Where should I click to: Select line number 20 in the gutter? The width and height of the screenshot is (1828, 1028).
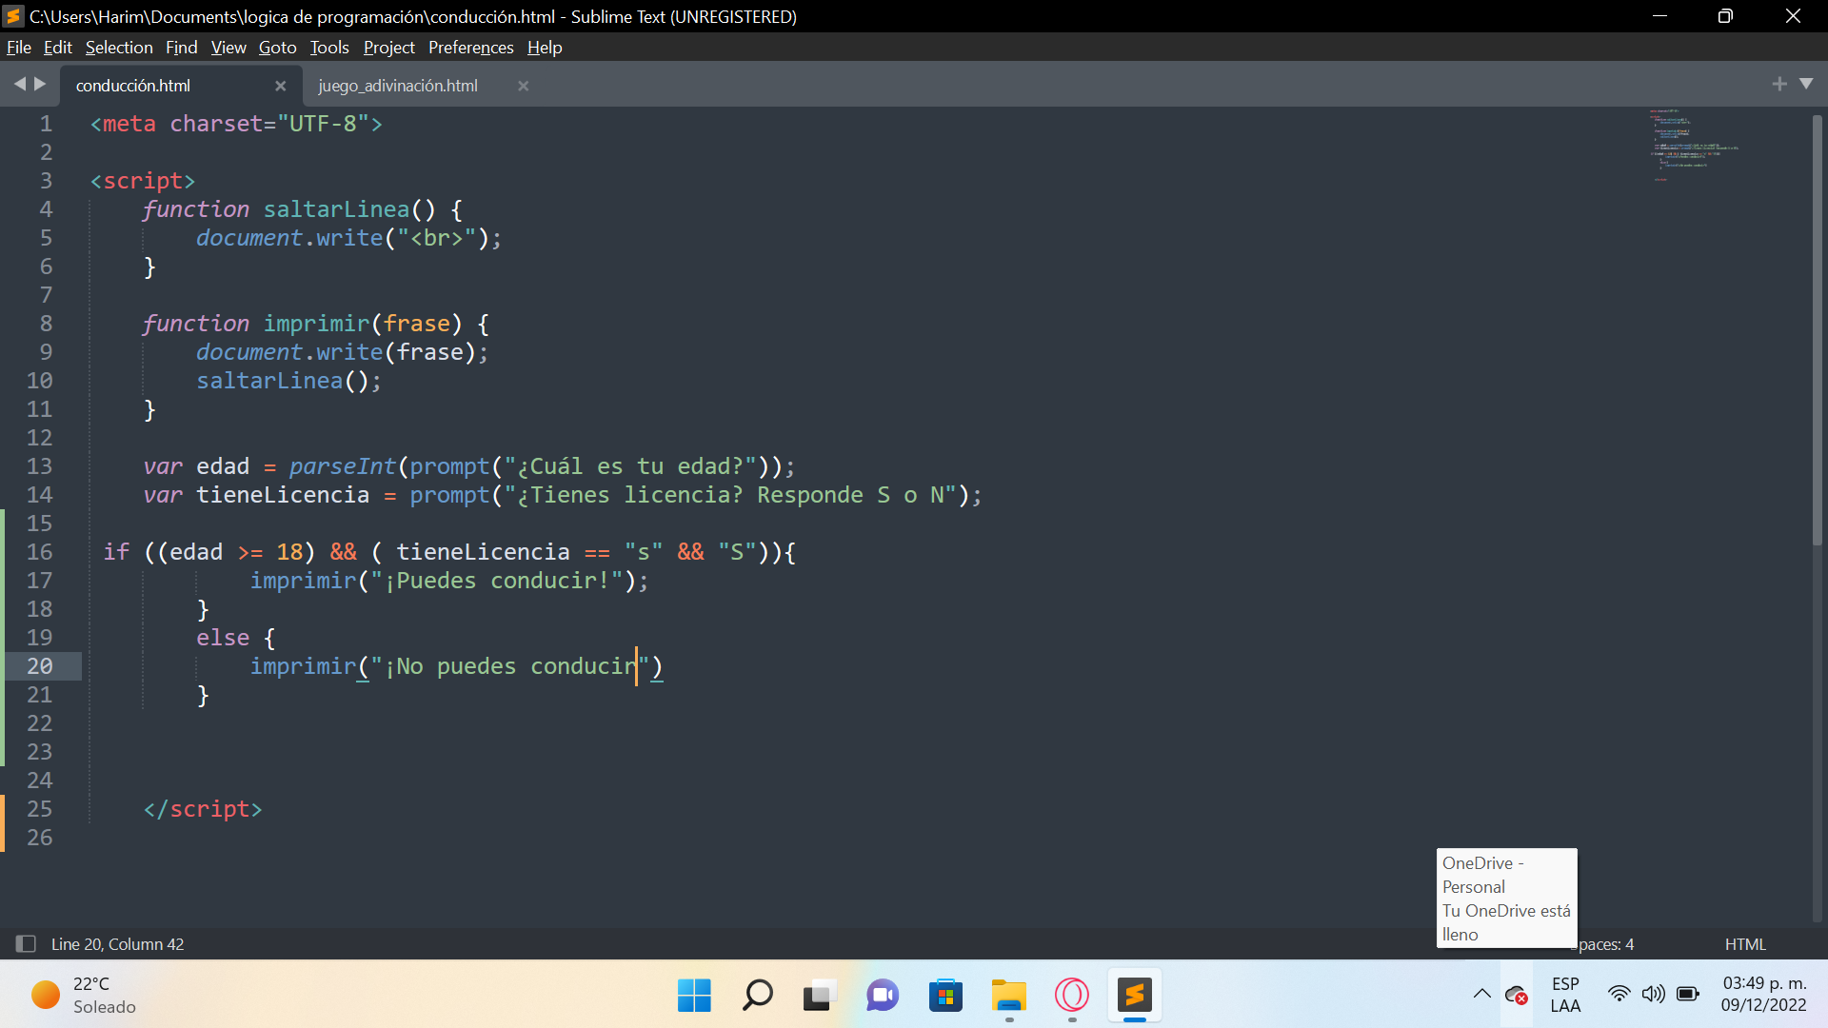click(x=40, y=666)
